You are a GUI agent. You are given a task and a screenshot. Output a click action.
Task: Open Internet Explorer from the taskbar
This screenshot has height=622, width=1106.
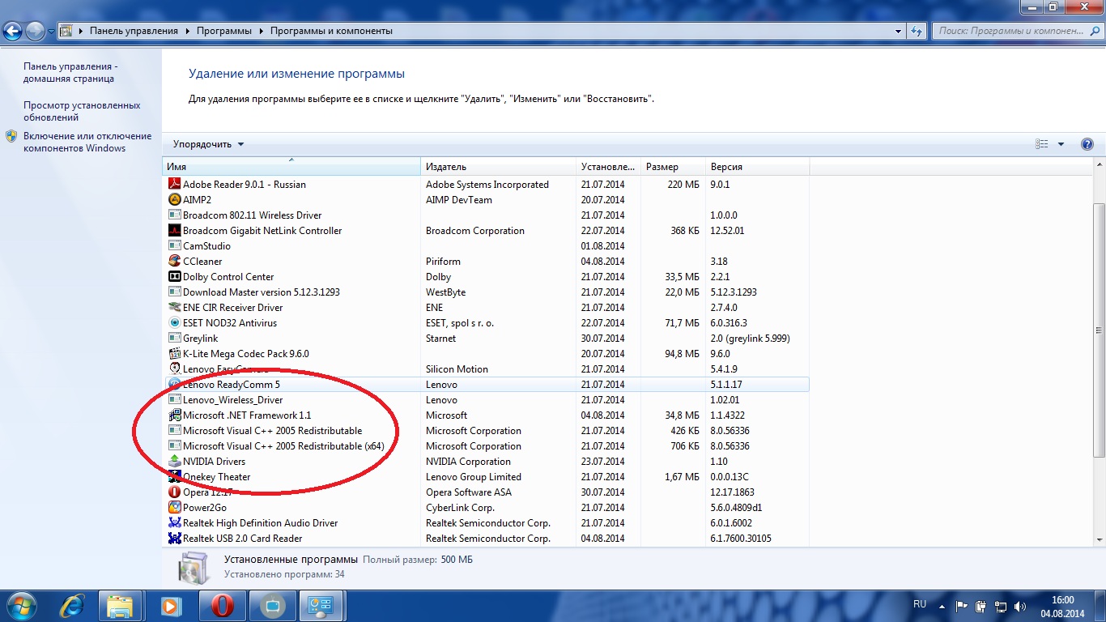pyautogui.click(x=71, y=606)
